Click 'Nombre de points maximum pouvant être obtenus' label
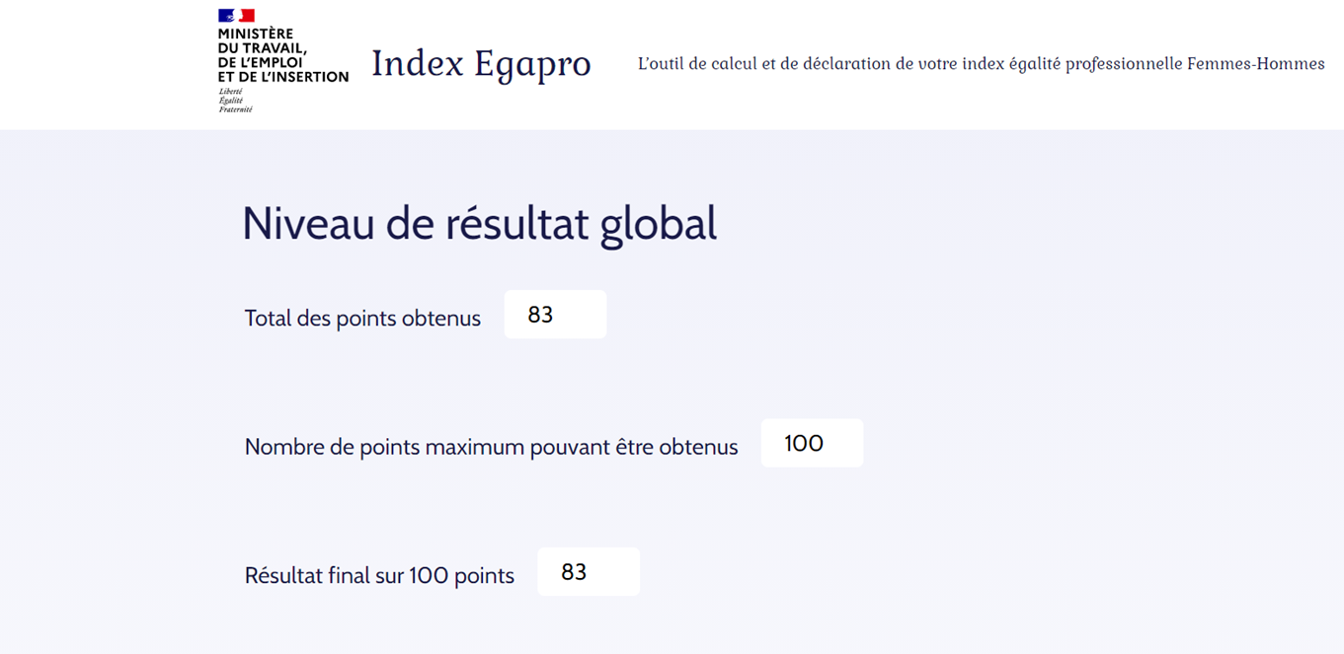 coord(491,447)
